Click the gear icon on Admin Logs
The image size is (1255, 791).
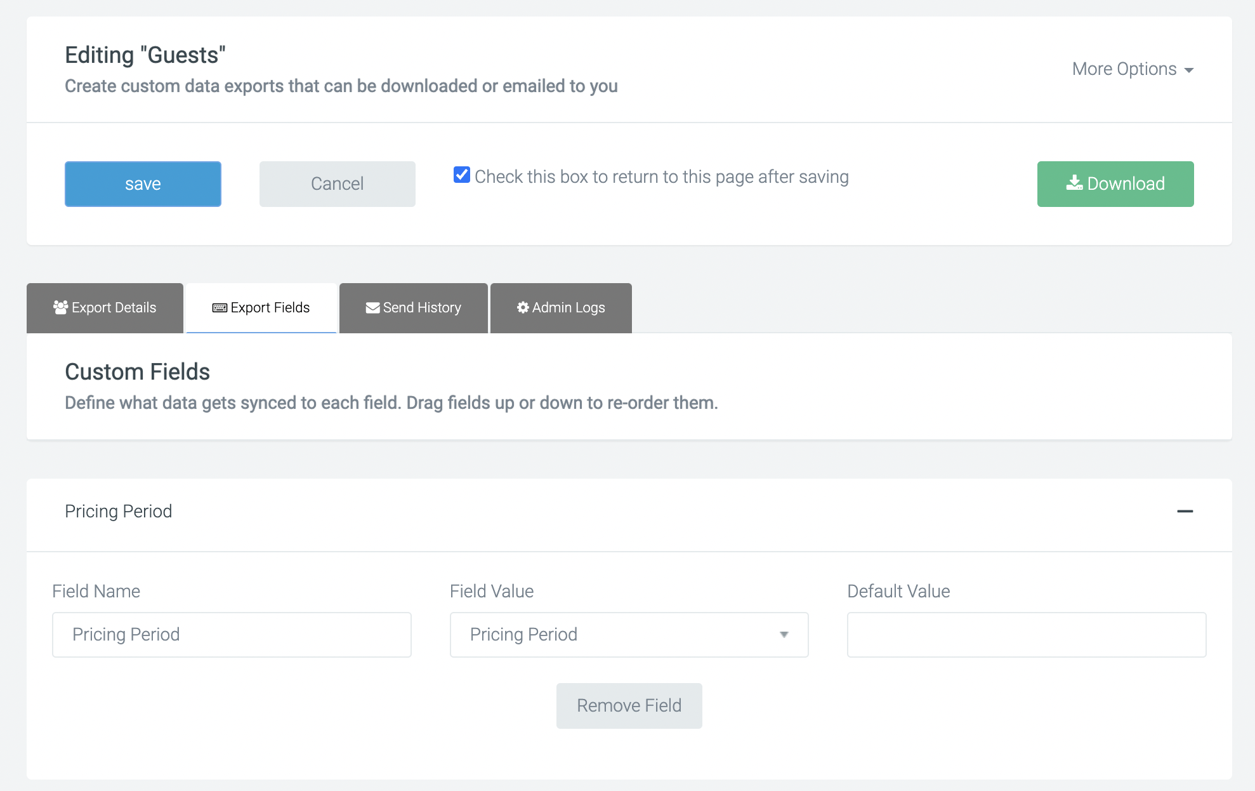(523, 308)
